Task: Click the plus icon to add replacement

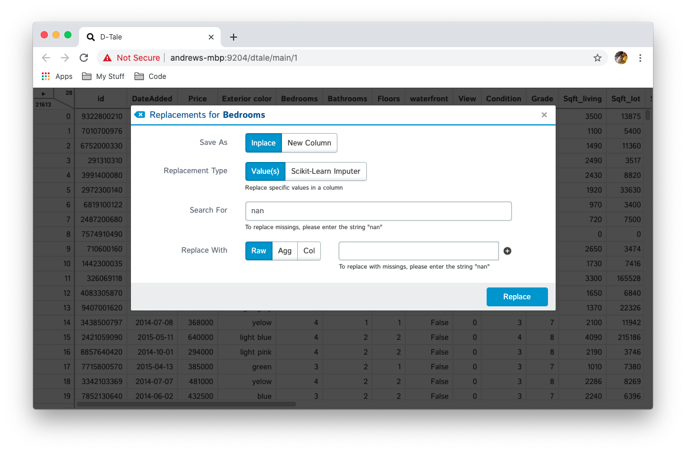Action: tap(507, 251)
